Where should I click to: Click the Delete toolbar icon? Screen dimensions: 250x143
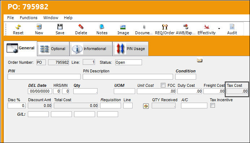(x=81, y=27)
